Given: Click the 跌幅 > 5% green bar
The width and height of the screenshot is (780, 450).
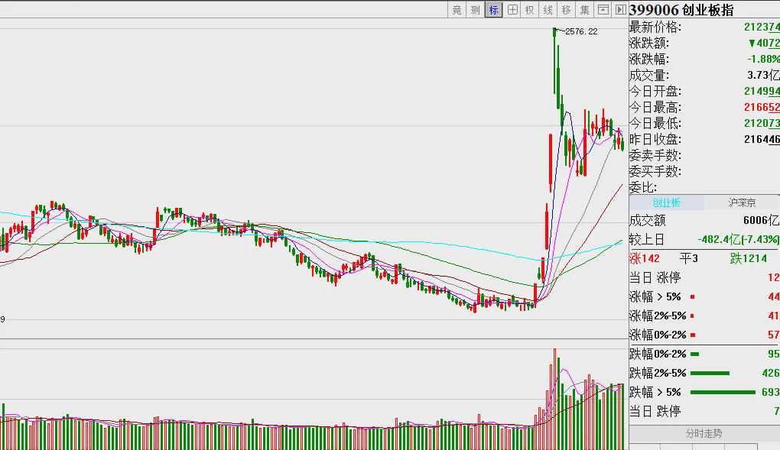Looking at the screenshot, I should [x=723, y=393].
